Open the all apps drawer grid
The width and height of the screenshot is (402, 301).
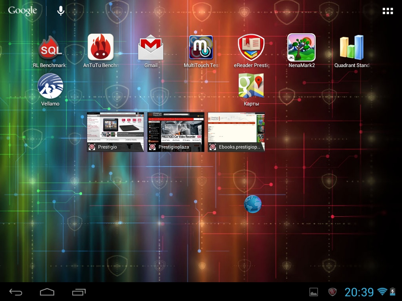[x=387, y=11]
